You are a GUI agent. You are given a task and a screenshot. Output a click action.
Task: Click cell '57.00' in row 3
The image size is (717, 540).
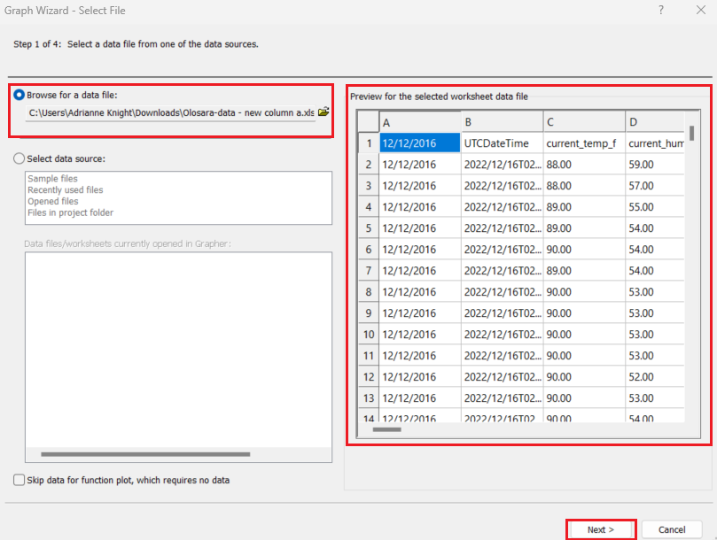coord(655,186)
